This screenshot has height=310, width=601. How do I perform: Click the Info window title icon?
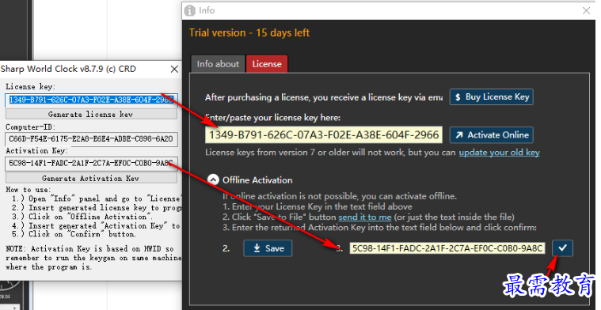[x=190, y=11]
